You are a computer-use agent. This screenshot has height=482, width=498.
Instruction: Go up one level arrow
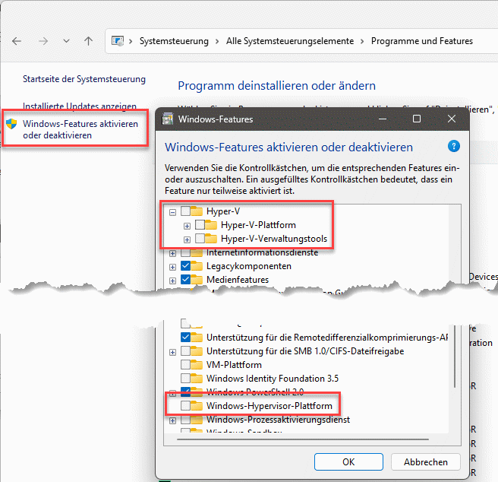(x=88, y=41)
